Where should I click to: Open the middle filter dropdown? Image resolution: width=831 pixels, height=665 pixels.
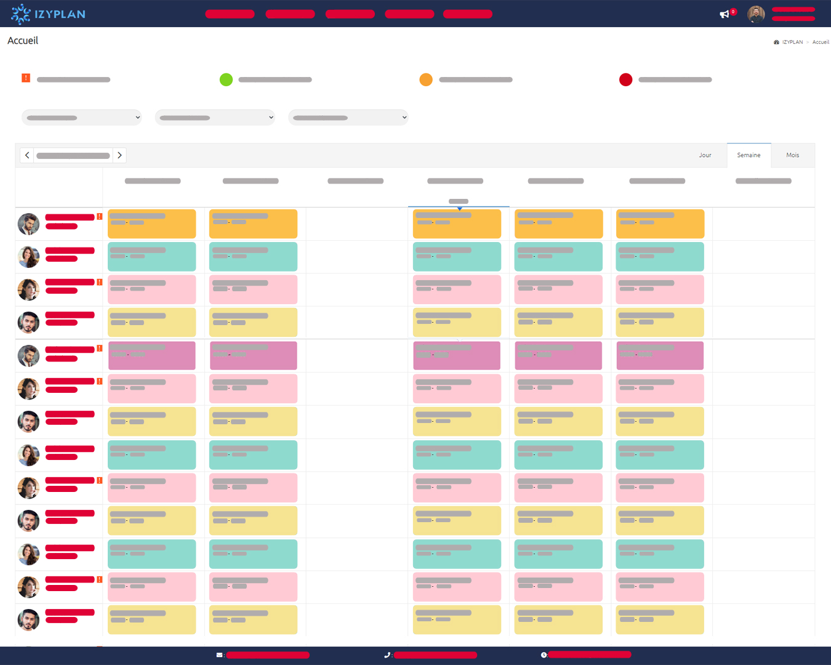click(x=215, y=118)
